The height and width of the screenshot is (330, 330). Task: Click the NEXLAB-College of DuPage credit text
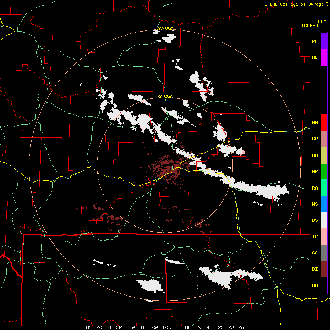click(x=295, y=4)
